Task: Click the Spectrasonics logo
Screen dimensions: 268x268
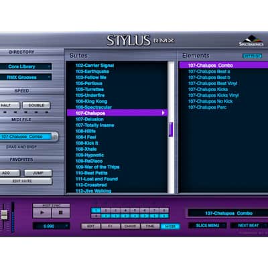Action: click(251, 41)
